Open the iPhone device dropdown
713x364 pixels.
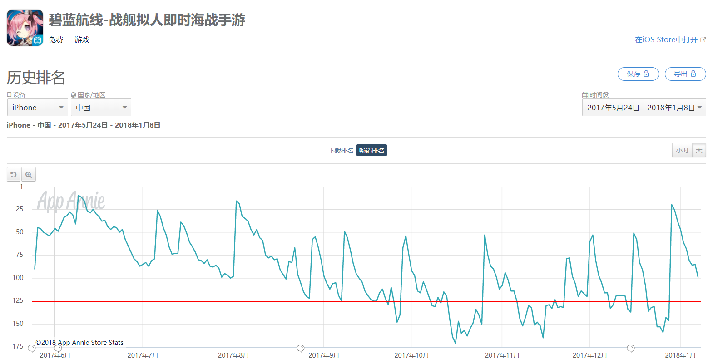pos(38,108)
